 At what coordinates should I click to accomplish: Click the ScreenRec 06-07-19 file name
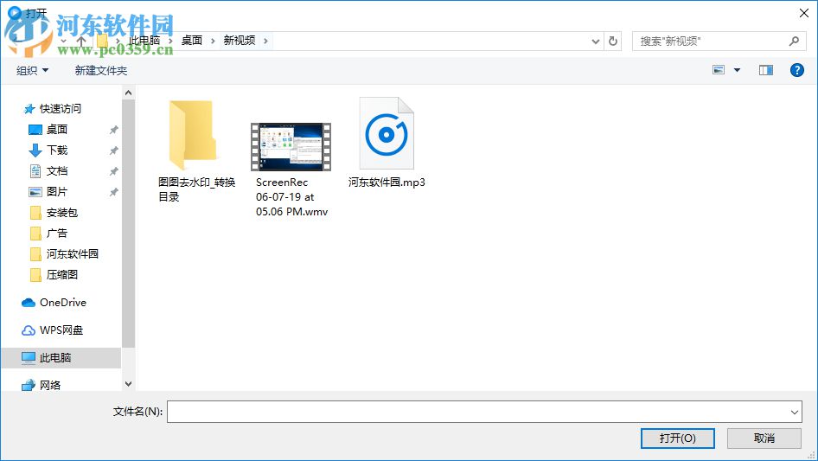click(x=291, y=197)
